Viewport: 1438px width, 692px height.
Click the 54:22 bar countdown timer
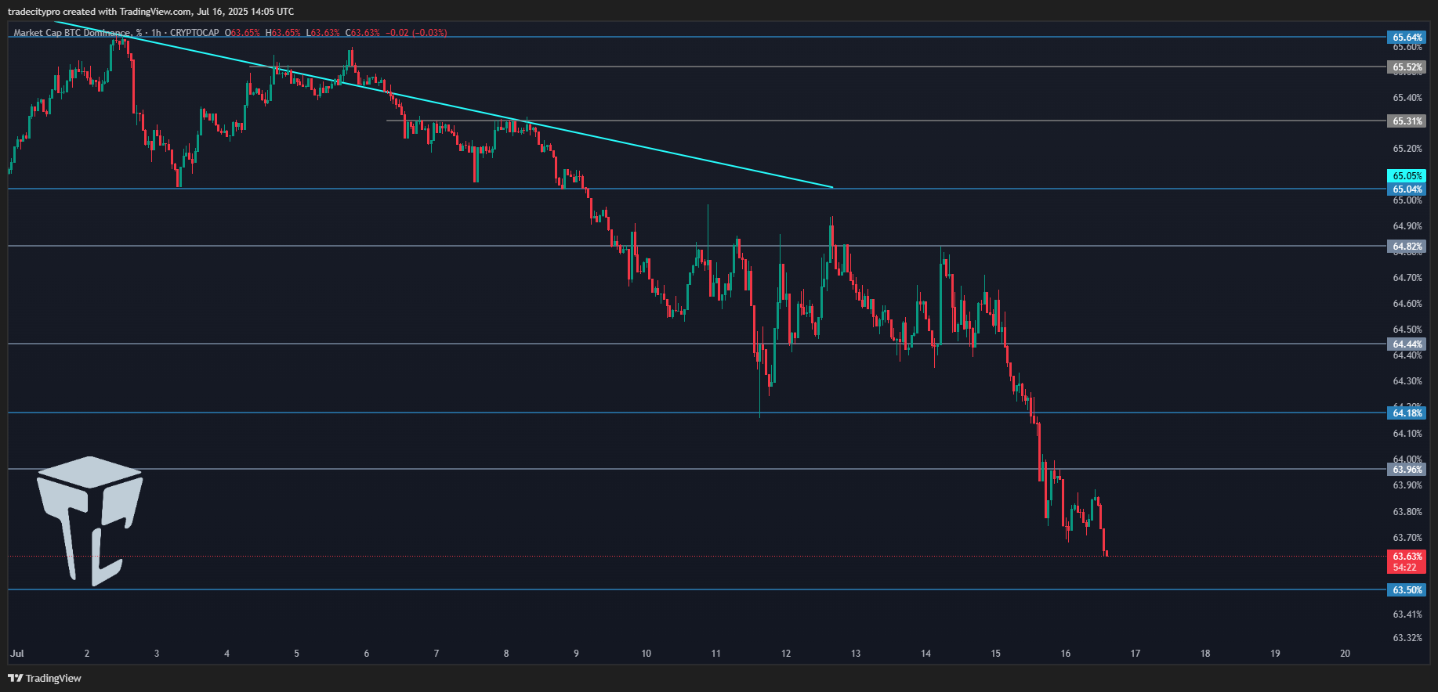(x=1405, y=568)
